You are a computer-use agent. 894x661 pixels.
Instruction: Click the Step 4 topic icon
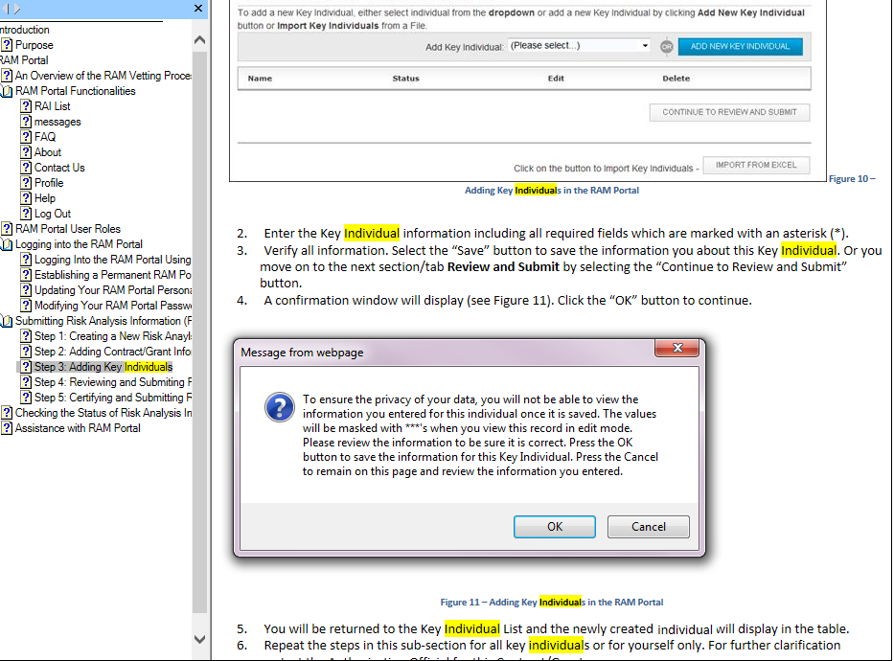click(x=26, y=382)
